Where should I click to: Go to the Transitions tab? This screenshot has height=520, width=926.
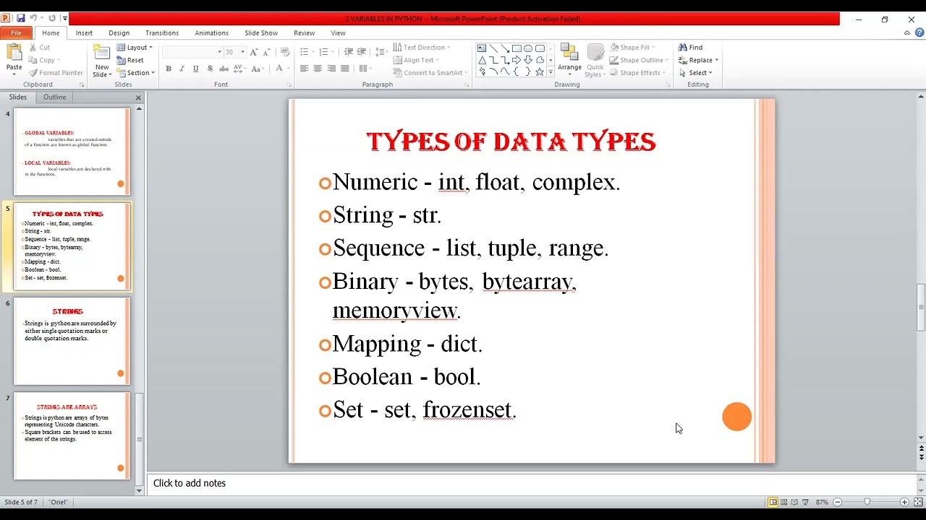162,32
